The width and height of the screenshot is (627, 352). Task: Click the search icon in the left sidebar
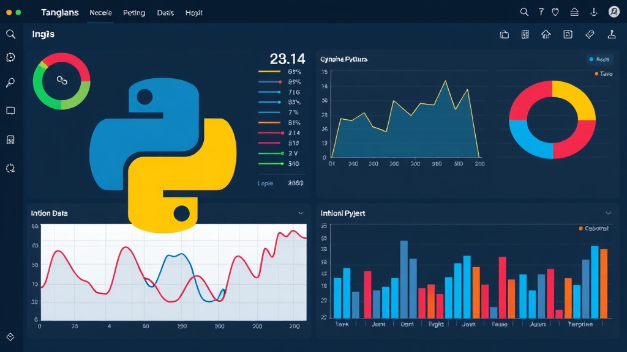[11, 34]
